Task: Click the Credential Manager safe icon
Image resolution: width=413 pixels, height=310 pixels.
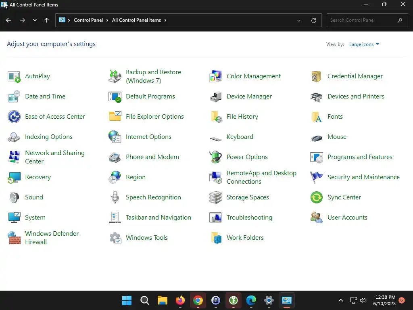Action: pyautogui.click(x=316, y=76)
